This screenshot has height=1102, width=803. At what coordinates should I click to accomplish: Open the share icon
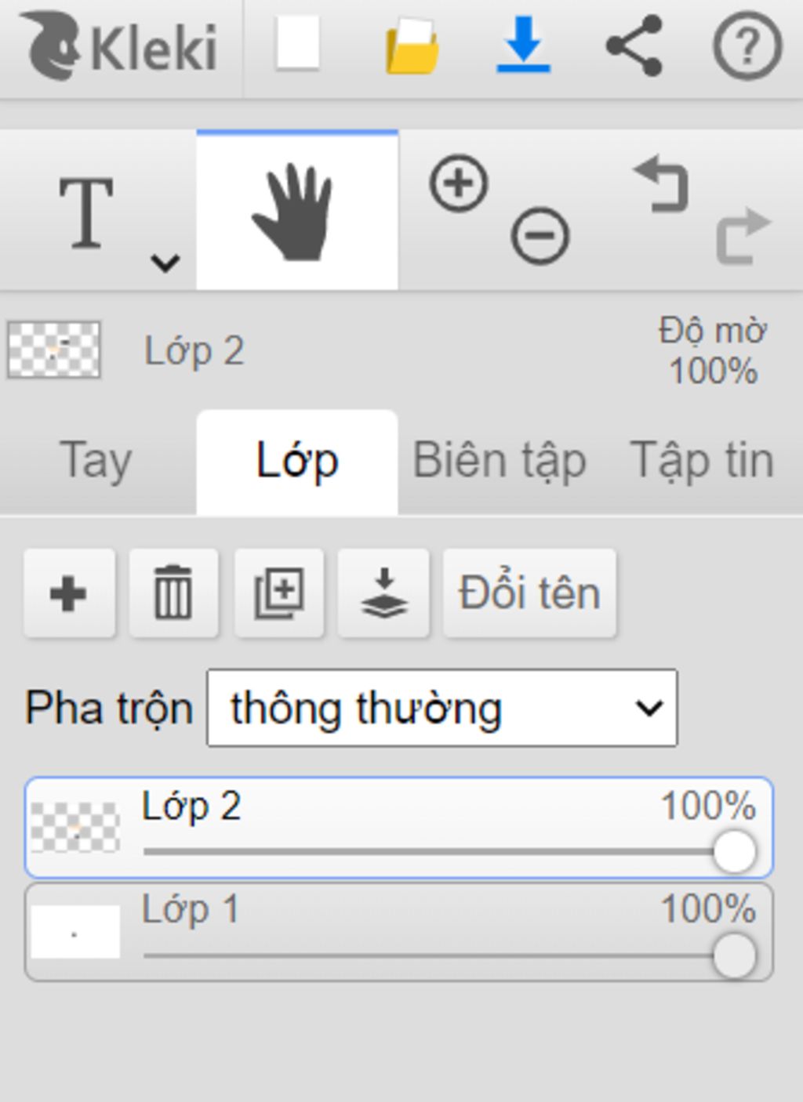point(634,45)
